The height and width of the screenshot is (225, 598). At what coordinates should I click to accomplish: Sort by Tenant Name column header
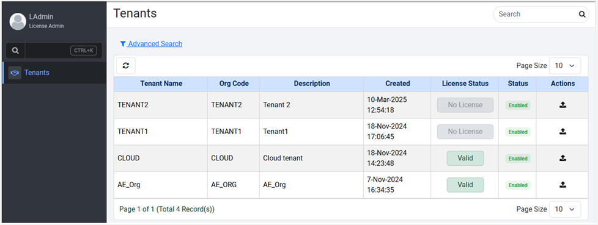(x=161, y=84)
